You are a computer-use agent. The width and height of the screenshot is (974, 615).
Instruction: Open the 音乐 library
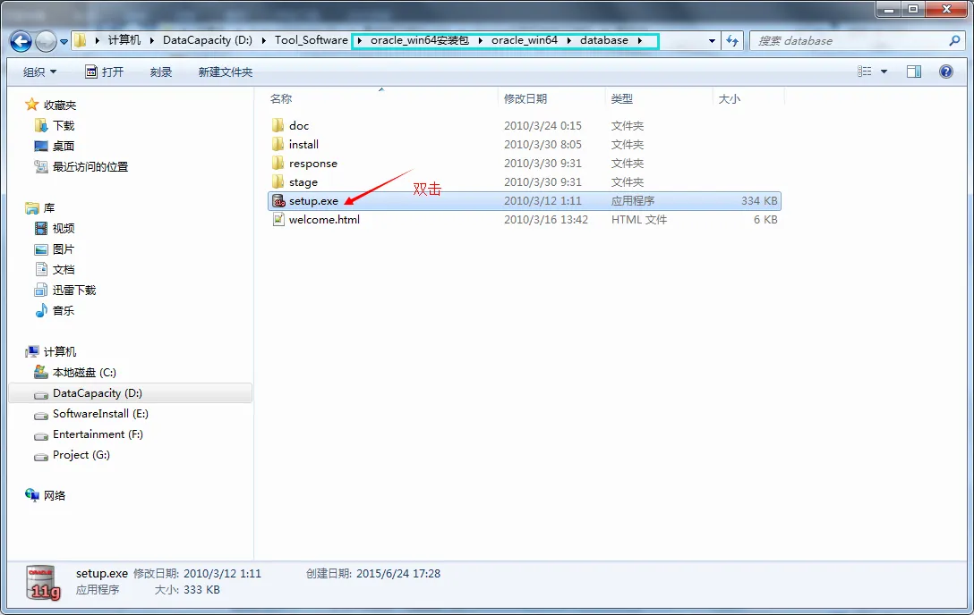pyautogui.click(x=64, y=310)
